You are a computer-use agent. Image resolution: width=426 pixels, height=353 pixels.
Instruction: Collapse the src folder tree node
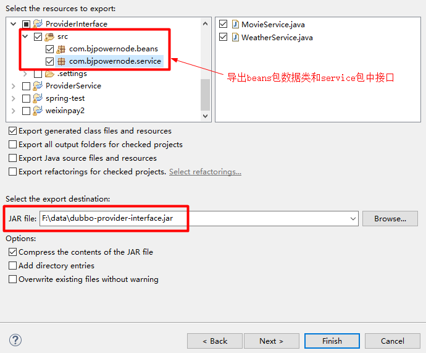(25, 36)
